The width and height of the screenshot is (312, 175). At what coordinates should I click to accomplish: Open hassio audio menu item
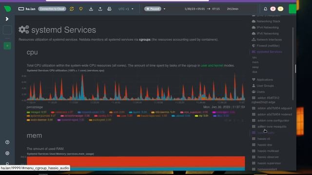pos(263,133)
